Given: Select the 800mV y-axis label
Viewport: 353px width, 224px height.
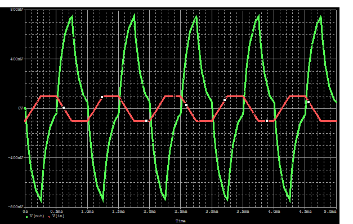Looking at the screenshot, I should [17, 10].
